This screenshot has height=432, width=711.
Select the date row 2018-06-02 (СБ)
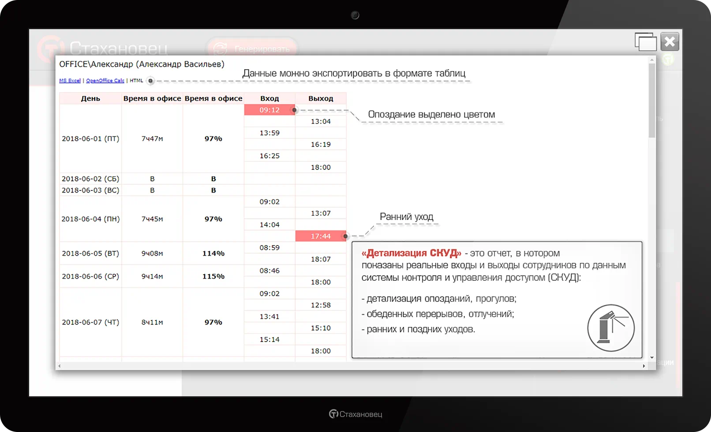90,179
